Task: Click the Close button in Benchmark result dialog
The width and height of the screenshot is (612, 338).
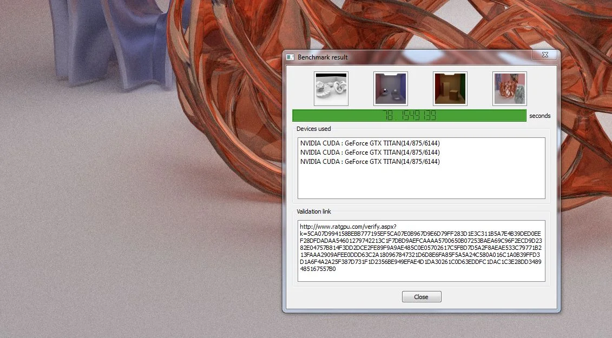Action: click(422, 296)
